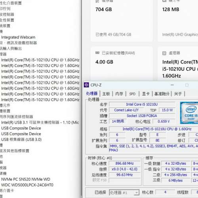This screenshot has width=198, height=198.
Task: Open the 主板 tab in CPU-Z
Action: pyautogui.click(x=106, y=94)
